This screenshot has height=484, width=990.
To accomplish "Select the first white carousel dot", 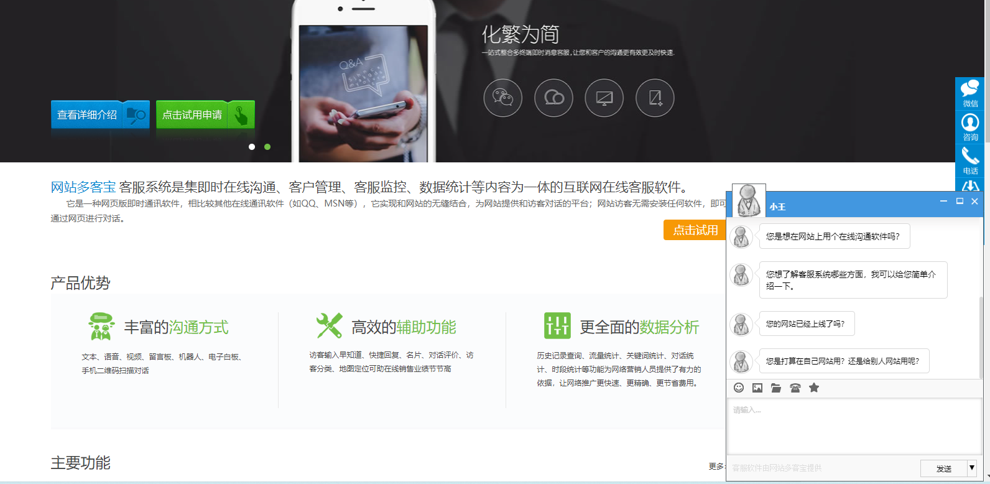I will point(252,147).
